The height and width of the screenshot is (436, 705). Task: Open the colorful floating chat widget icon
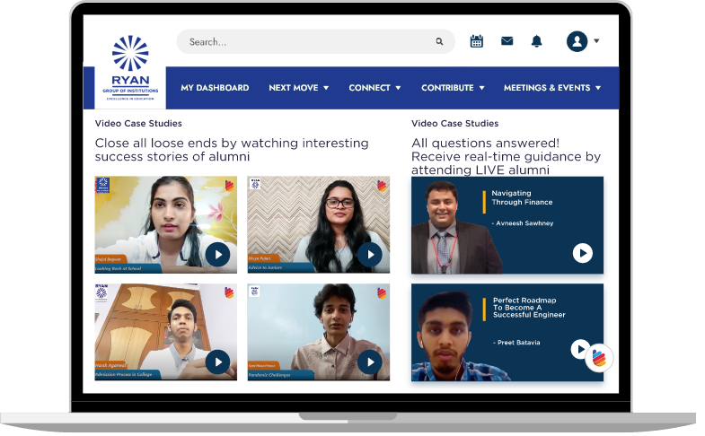click(x=599, y=358)
